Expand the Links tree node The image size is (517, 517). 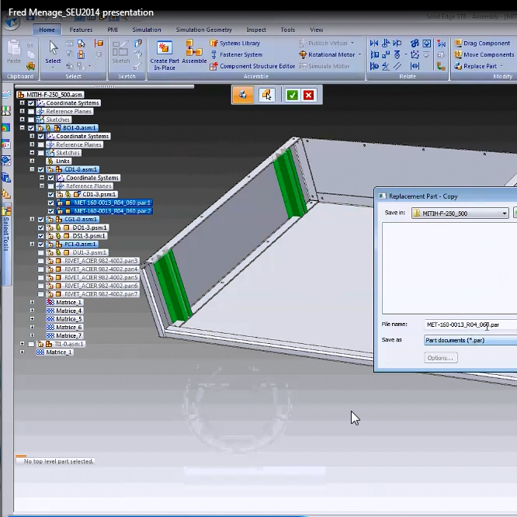click(x=32, y=161)
